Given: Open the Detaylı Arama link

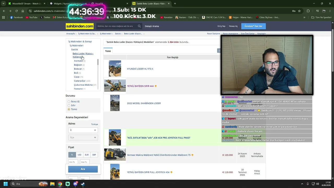Looking at the screenshot, I should [x=152, y=26].
